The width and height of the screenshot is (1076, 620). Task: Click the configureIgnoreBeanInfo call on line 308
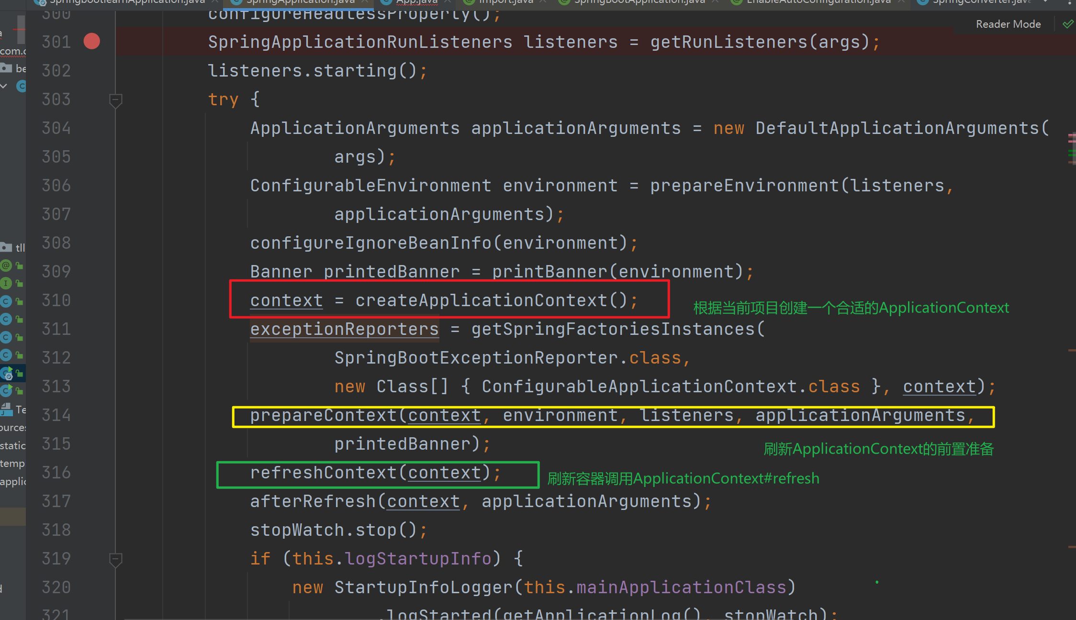pyautogui.click(x=371, y=243)
